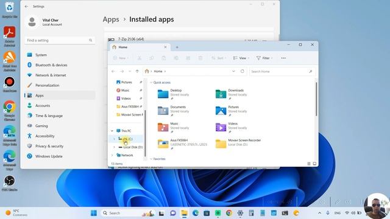Open Bluetooth & devices in Settings

coord(60,65)
